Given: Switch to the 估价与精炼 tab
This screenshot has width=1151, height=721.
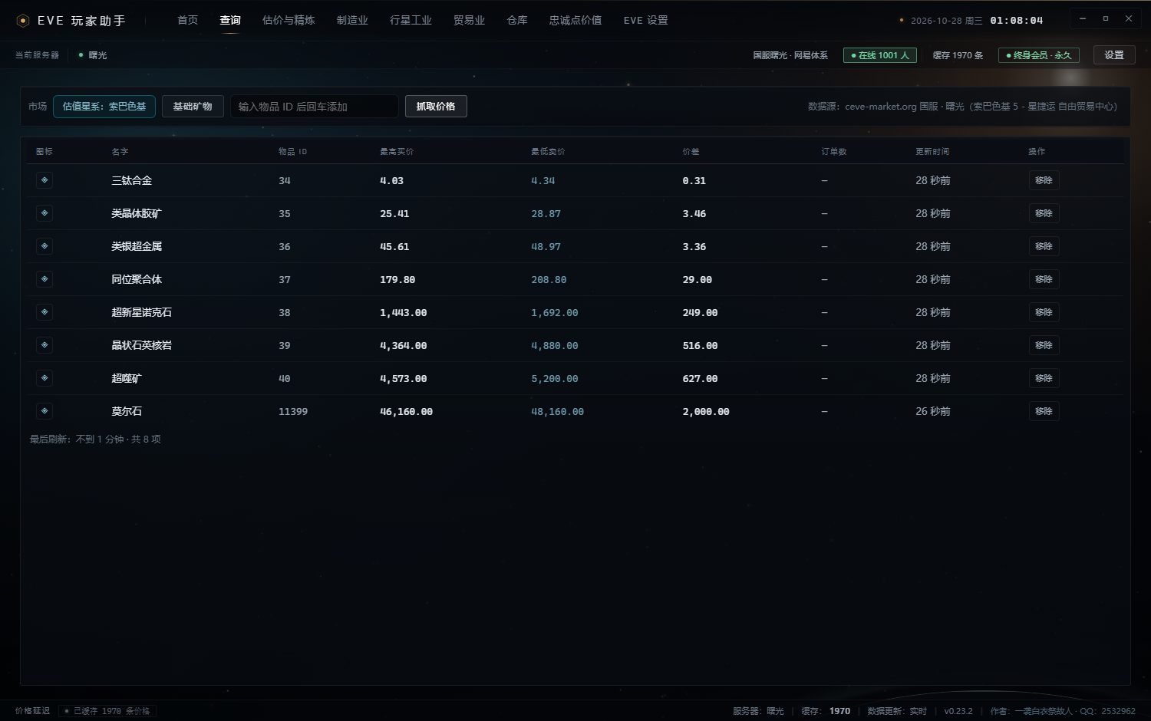Looking at the screenshot, I should [x=289, y=21].
